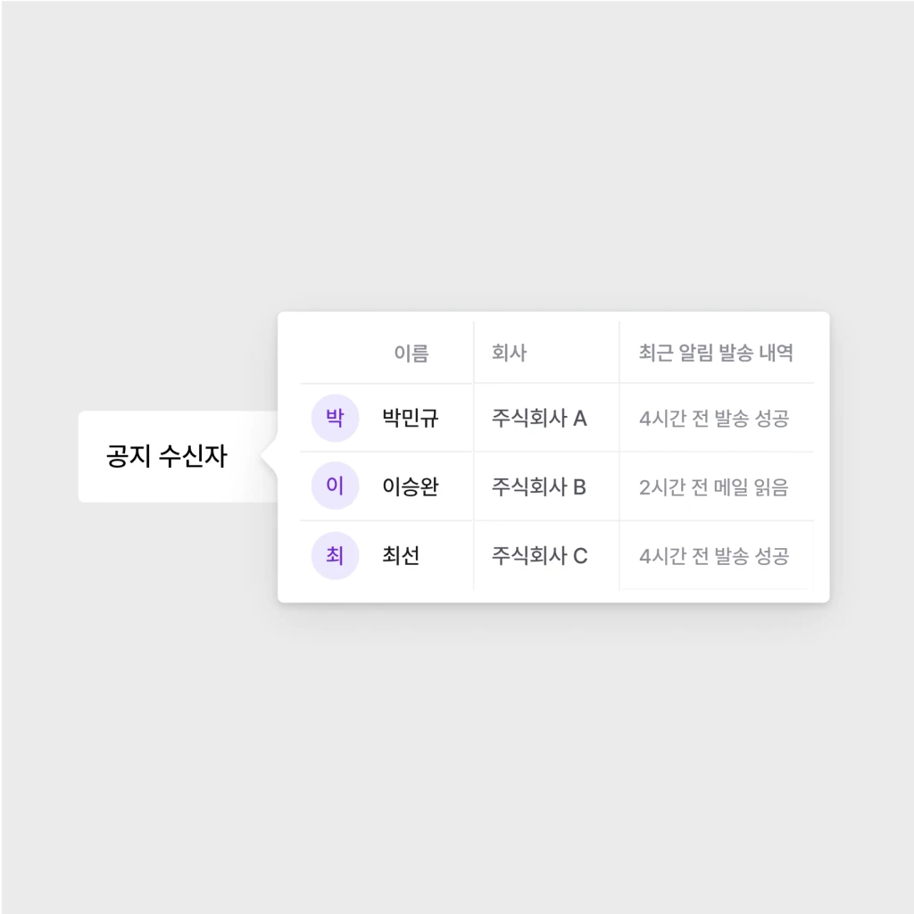
Task: Click the 2시간 전 메일 읽음 status
Action: [713, 487]
